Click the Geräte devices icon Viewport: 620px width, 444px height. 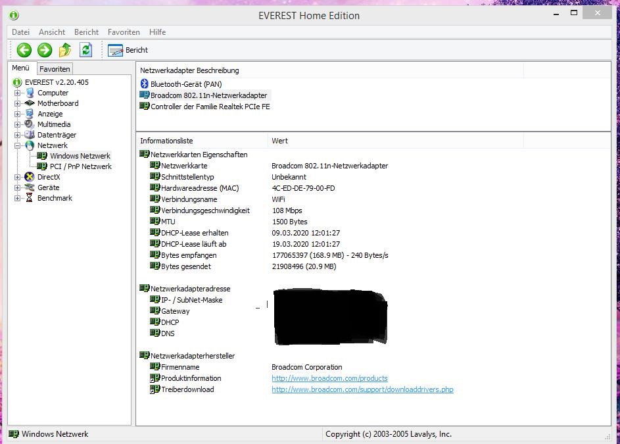[x=30, y=187]
